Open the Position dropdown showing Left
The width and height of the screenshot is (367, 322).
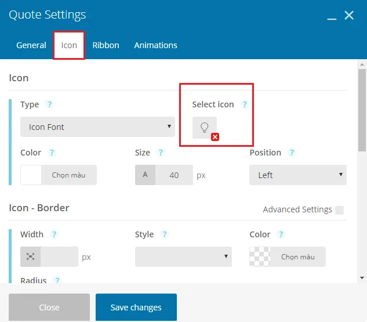pos(297,175)
